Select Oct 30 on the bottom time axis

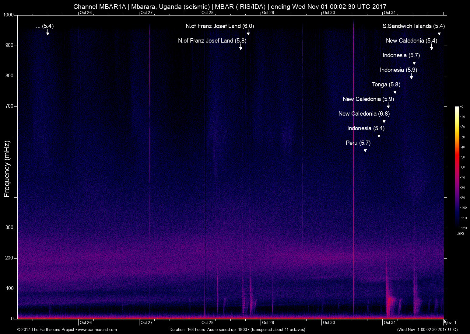tap(329, 322)
